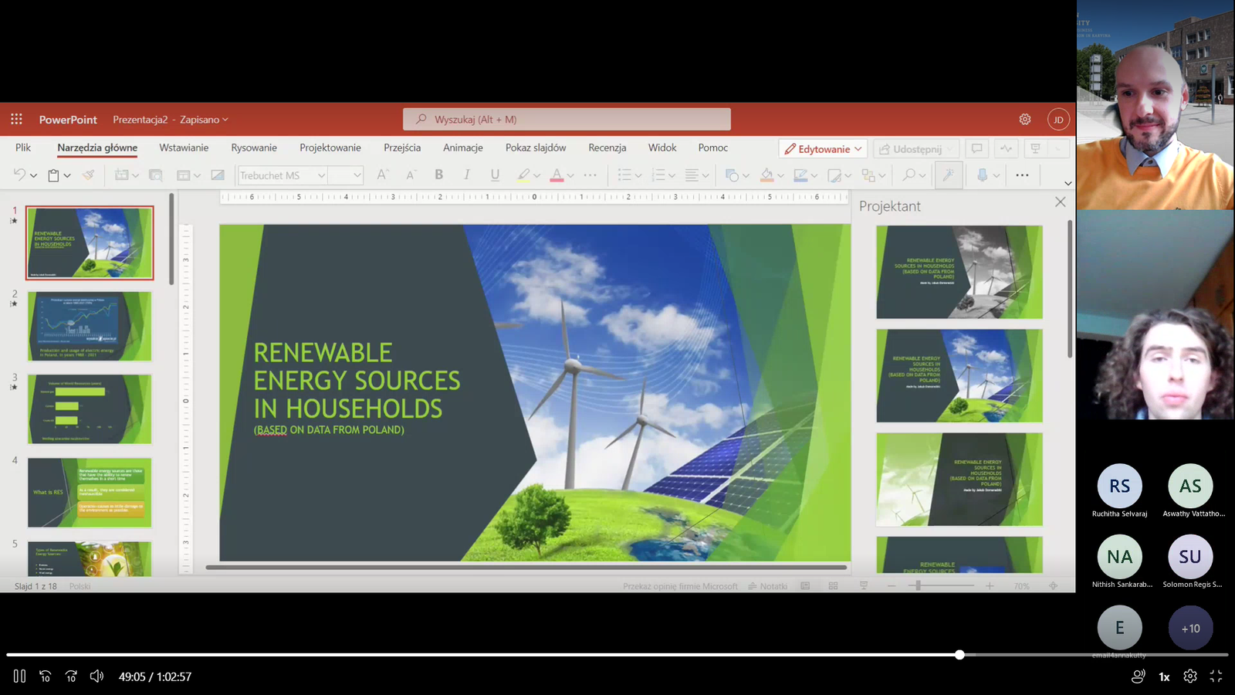Toggle Italic formatting

point(466,175)
